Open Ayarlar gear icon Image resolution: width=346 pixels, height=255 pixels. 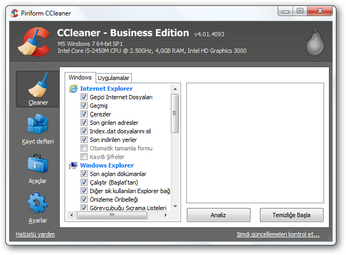(x=38, y=204)
